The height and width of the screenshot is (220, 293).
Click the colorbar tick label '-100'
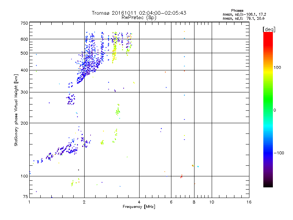(279, 153)
